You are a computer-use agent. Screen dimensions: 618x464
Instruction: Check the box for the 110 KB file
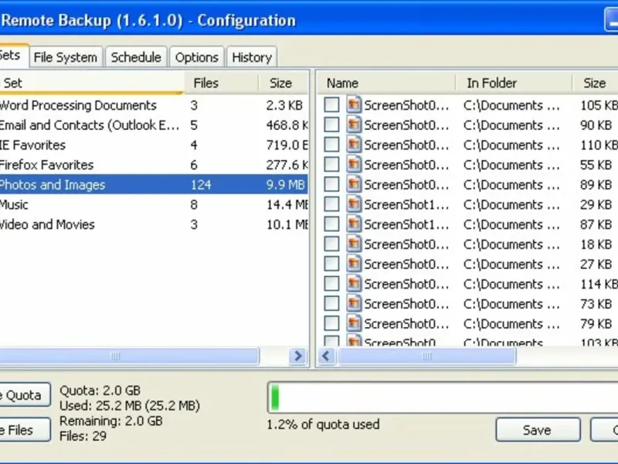pyautogui.click(x=331, y=145)
